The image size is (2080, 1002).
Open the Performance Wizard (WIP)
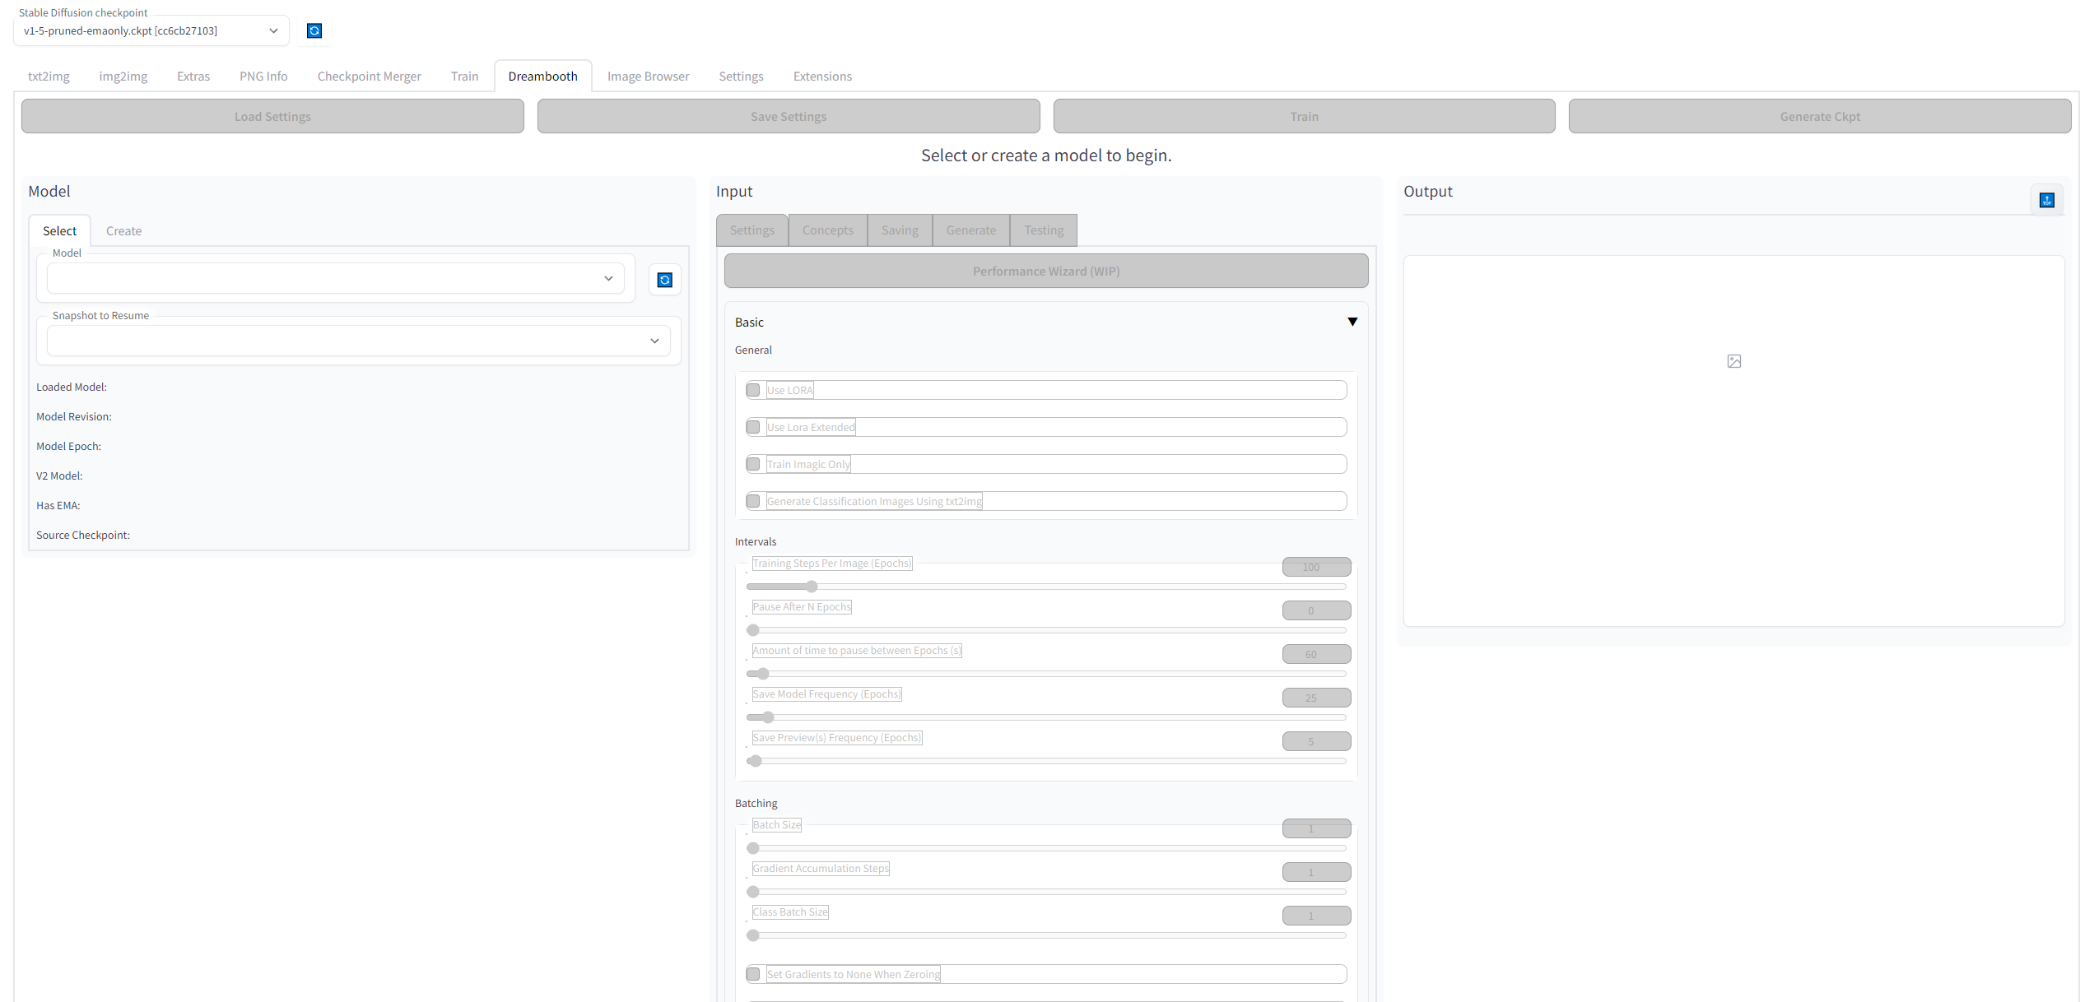pyautogui.click(x=1045, y=271)
